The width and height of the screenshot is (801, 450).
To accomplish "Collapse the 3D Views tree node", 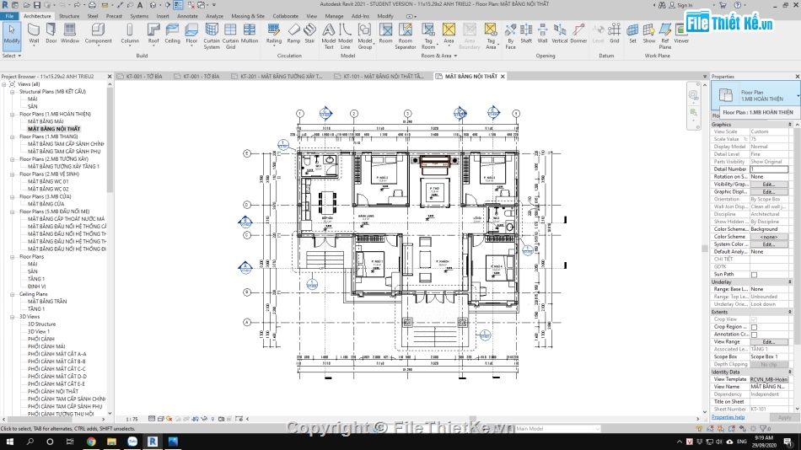I will tap(13, 317).
